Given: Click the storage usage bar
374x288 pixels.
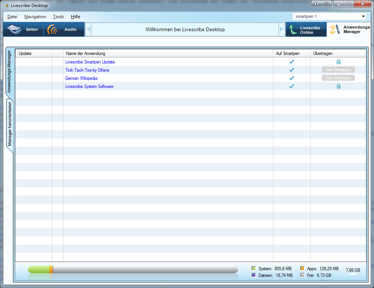Looking at the screenshot, I should coord(133,269).
